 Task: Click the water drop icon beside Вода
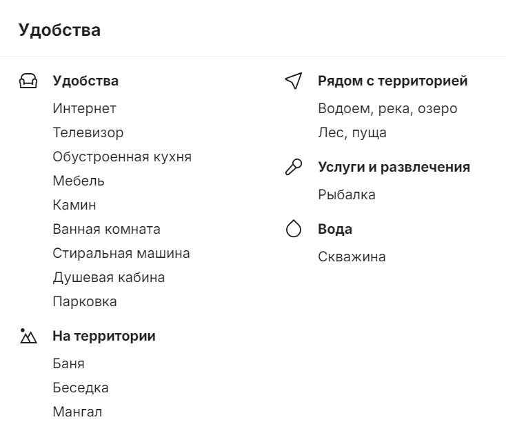pyautogui.click(x=294, y=229)
